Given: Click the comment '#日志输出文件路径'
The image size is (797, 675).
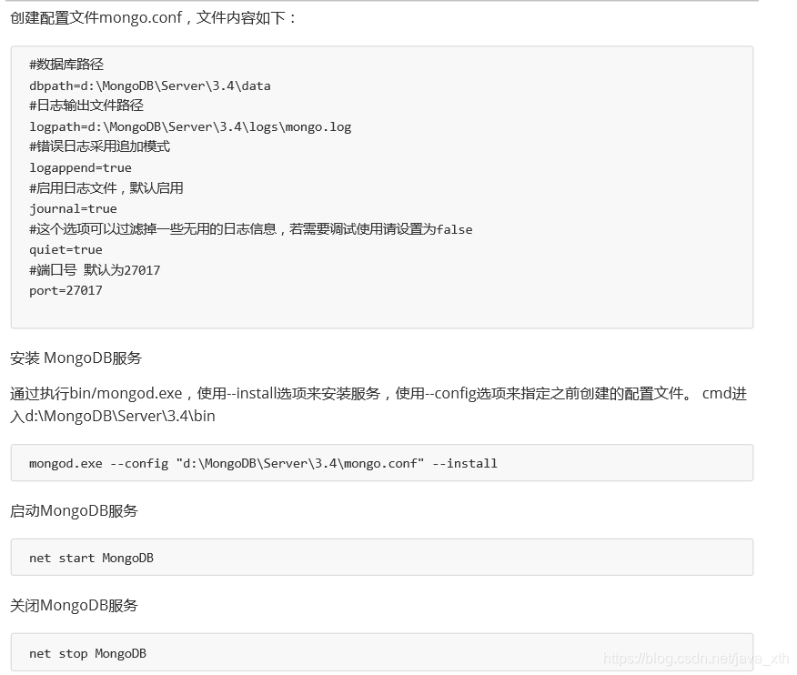Looking at the screenshot, I should [86, 106].
